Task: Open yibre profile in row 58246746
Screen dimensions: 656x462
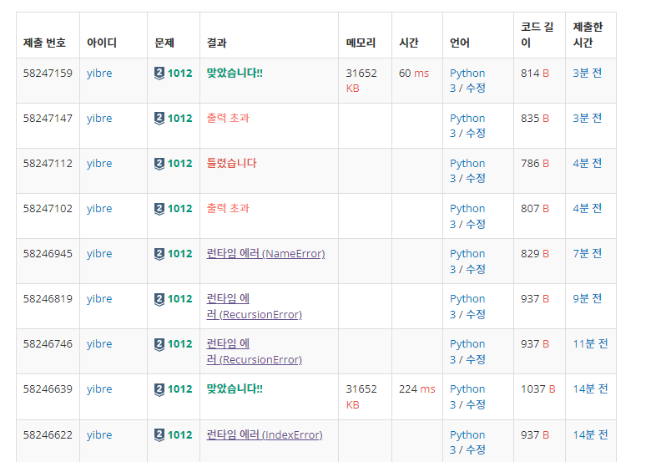Action: click(99, 344)
